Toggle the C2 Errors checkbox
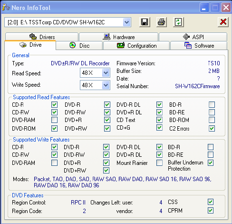The width and height of the screenshot is (232, 224). click(212, 128)
